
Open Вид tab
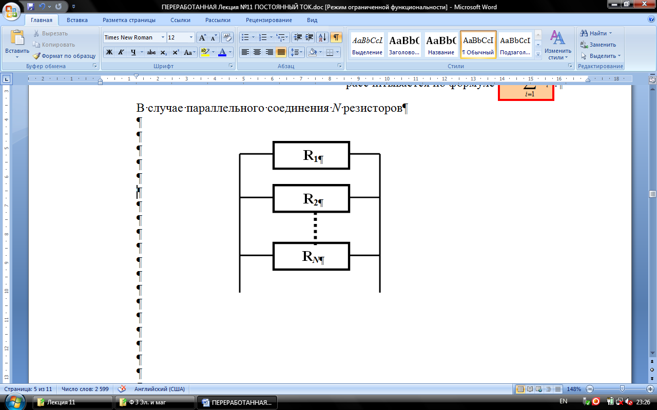point(312,20)
